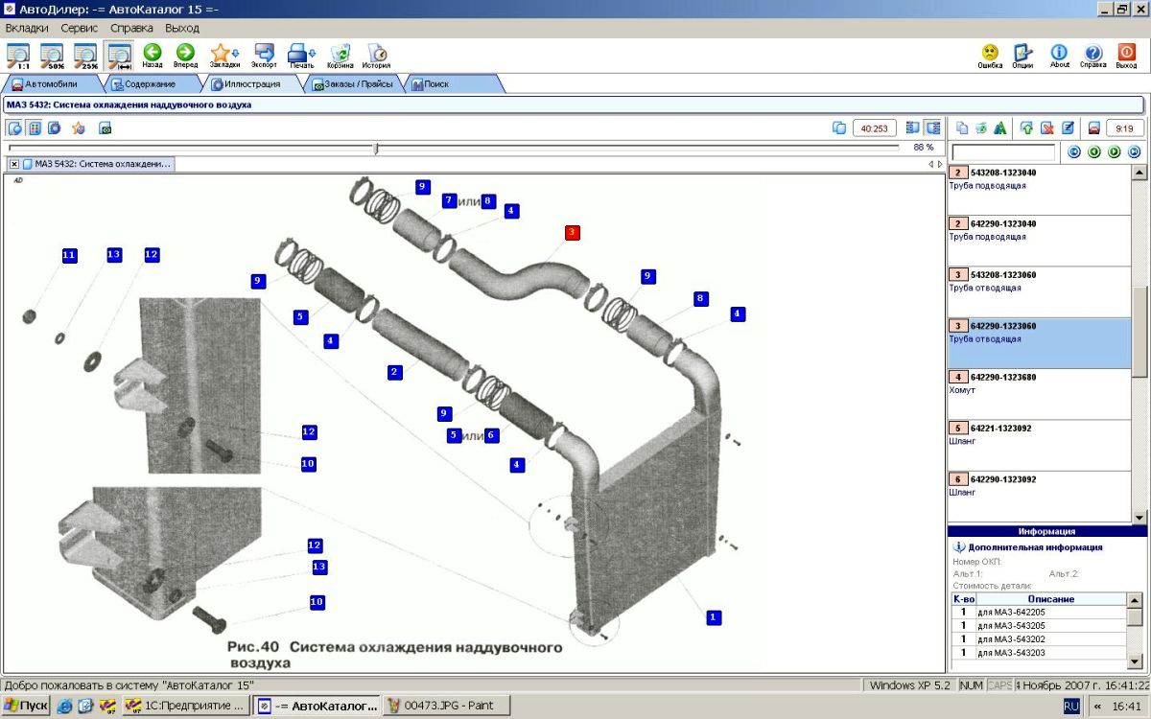
Task: Switch to Автомобили tab
Action: coord(51,84)
